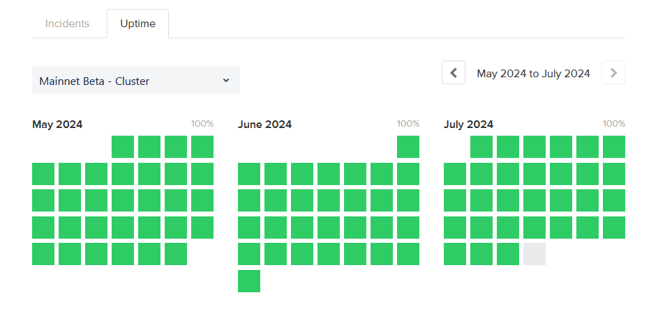This screenshot has height=318, width=658.
Task: Click the June 2024 month heading
Action: tap(264, 125)
